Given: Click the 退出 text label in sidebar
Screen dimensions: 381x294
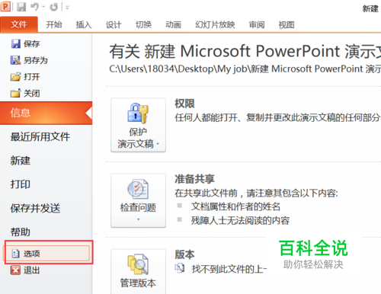Looking at the screenshot, I should (32, 270).
